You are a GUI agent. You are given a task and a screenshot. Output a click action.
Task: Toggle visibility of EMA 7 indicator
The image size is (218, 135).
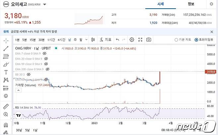44,54
